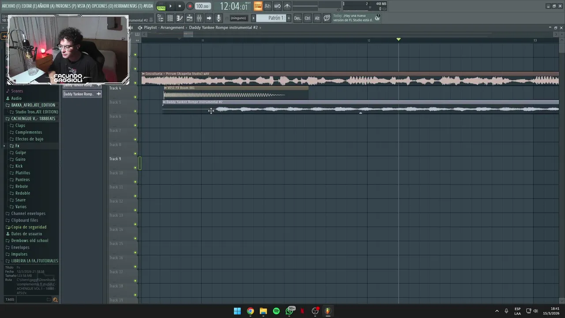Mute Track 5 using its green dot
Image resolution: width=565 pixels, height=318 pixels.
tap(135, 111)
